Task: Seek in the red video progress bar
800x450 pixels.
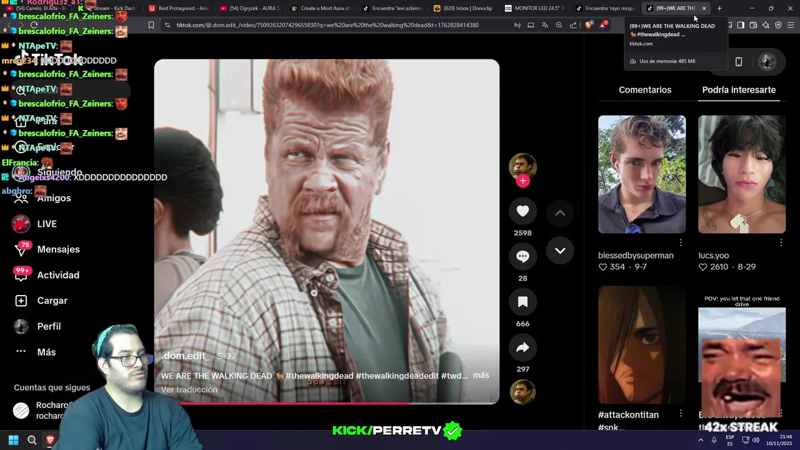Action: click(327, 403)
